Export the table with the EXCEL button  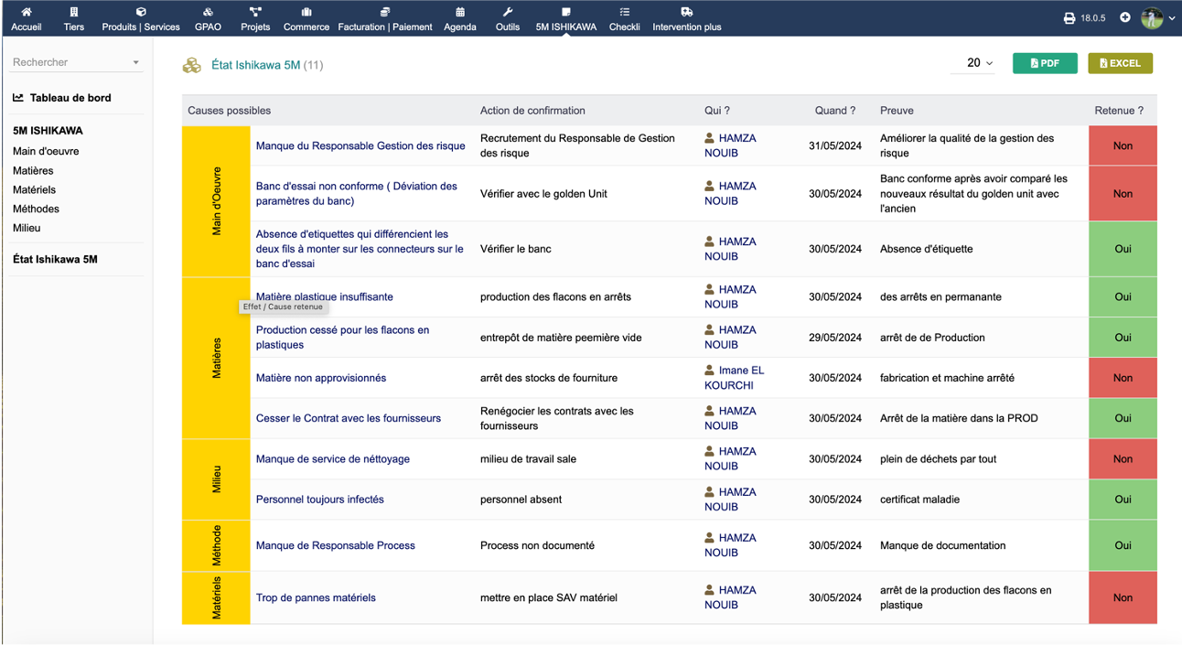coord(1120,63)
